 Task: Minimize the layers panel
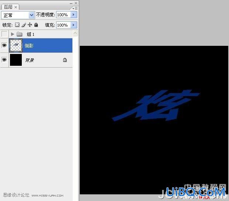pos(71,3)
